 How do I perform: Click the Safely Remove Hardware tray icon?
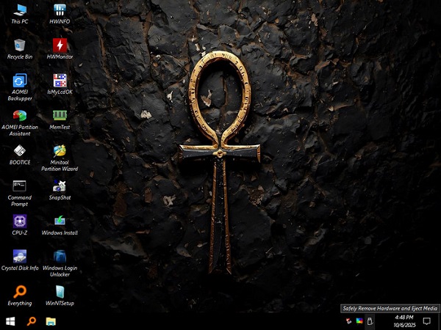[370, 321]
